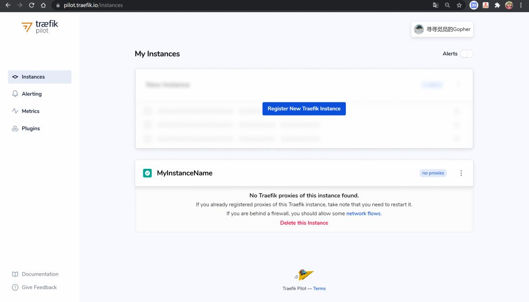Open MyInstanceName three-dot options menu
Image resolution: width=529 pixels, height=302 pixels.
(x=461, y=173)
